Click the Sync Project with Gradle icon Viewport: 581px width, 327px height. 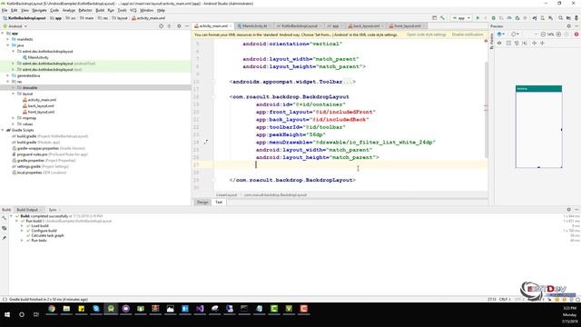535,18
